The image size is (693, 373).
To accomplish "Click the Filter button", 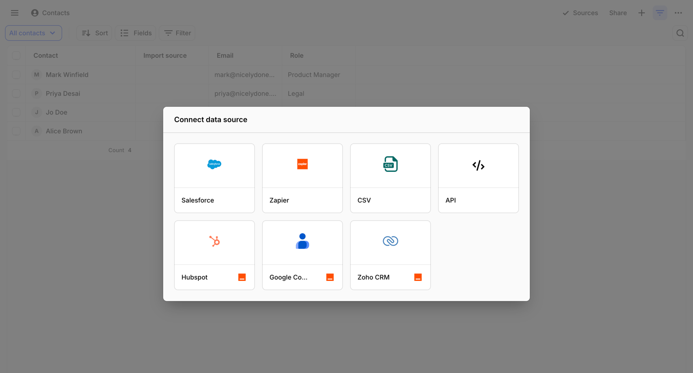I will click(177, 33).
